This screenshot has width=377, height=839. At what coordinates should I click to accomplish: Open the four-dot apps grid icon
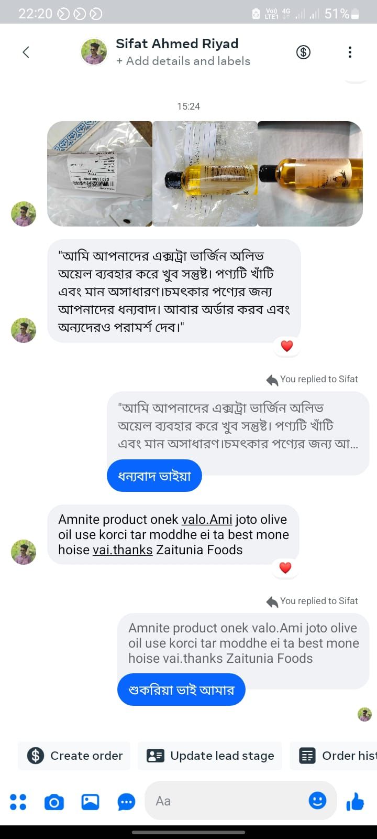[18, 801]
